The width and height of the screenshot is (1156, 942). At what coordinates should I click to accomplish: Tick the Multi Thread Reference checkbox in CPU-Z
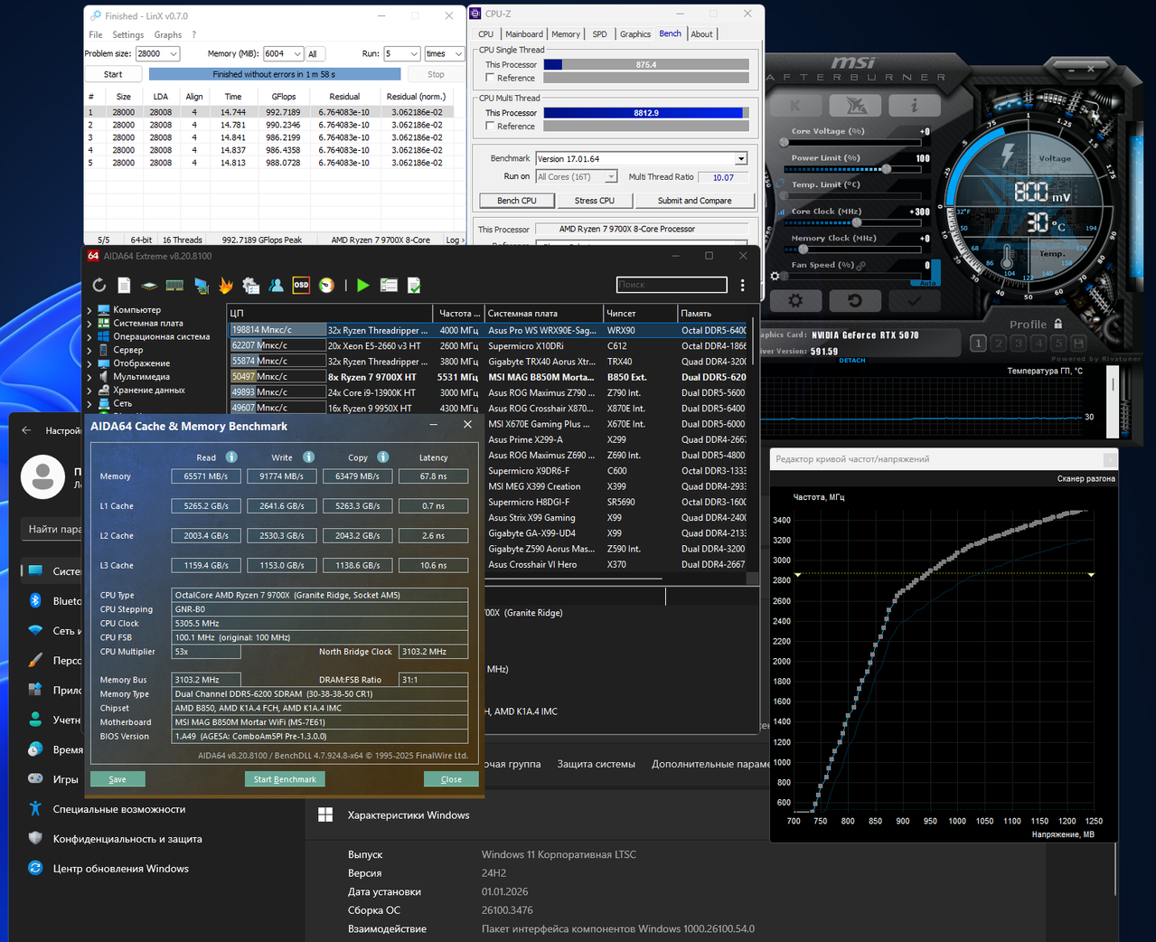(490, 126)
